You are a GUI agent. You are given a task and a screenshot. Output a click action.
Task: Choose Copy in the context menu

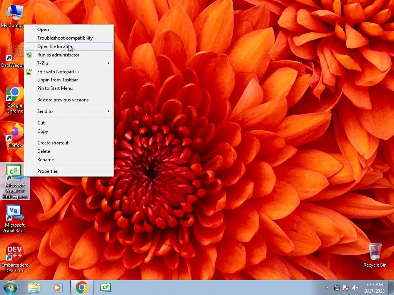pyautogui.click(x=69, y=131)
